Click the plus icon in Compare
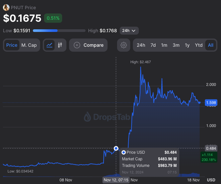 (x=77, y=45)
